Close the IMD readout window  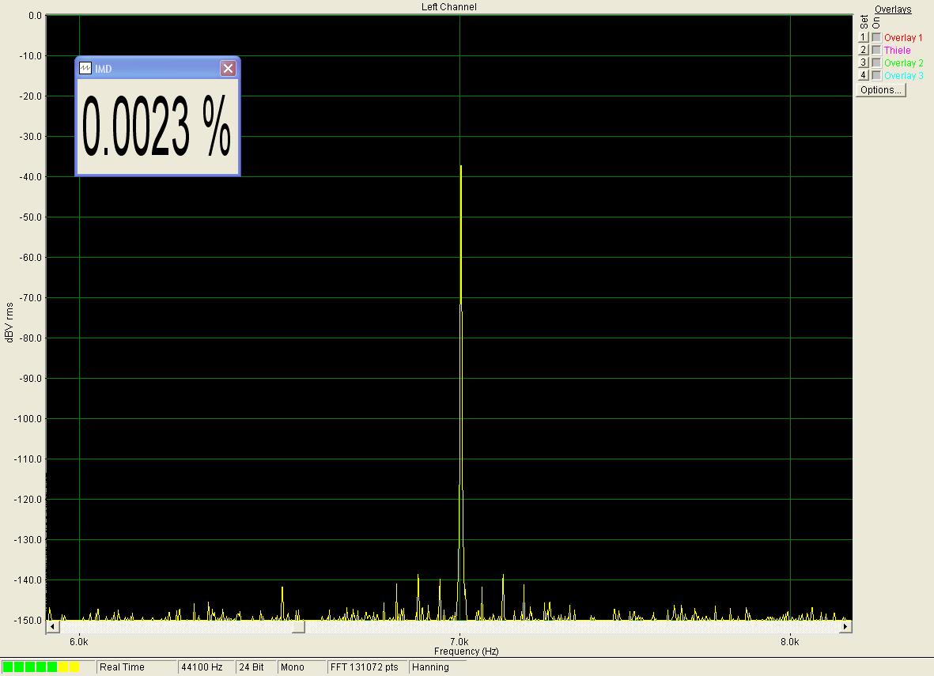tap(228, 69)
